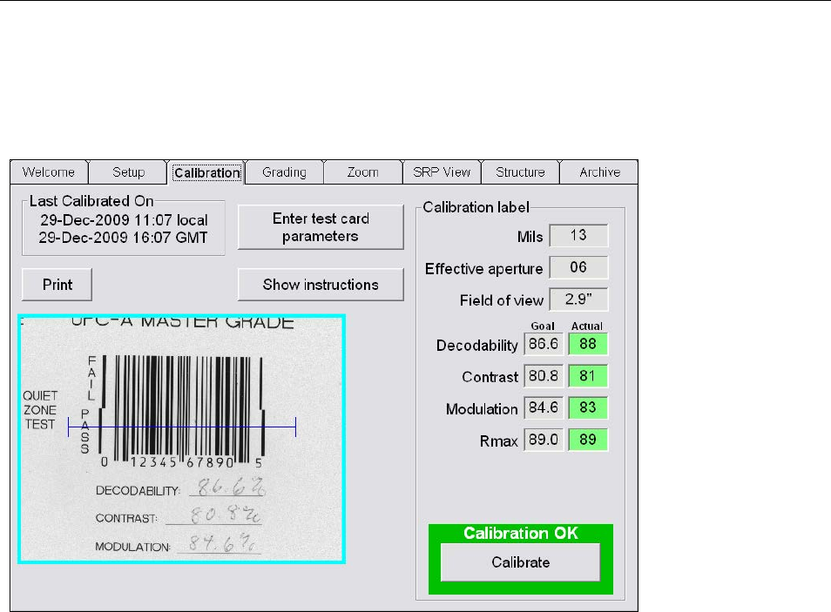Switch to the Welcome tab
831x612 pixels.
pyautogui.click(x=49, y=172)
